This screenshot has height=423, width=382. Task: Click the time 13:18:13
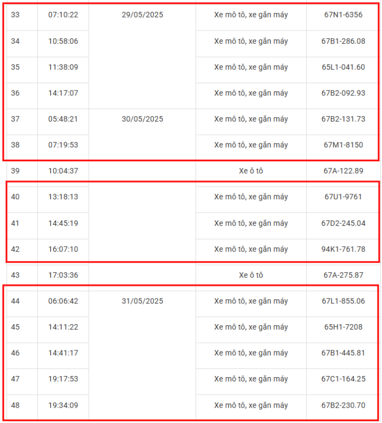63,197
